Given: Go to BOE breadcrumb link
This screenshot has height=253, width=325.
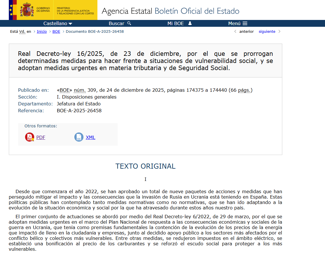Looking at the screenshot, I should [56, 32].
